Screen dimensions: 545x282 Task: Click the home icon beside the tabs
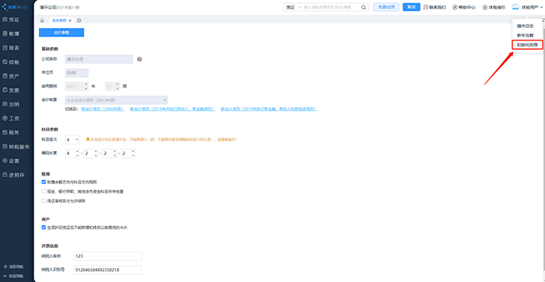click(x=42, y=20)
